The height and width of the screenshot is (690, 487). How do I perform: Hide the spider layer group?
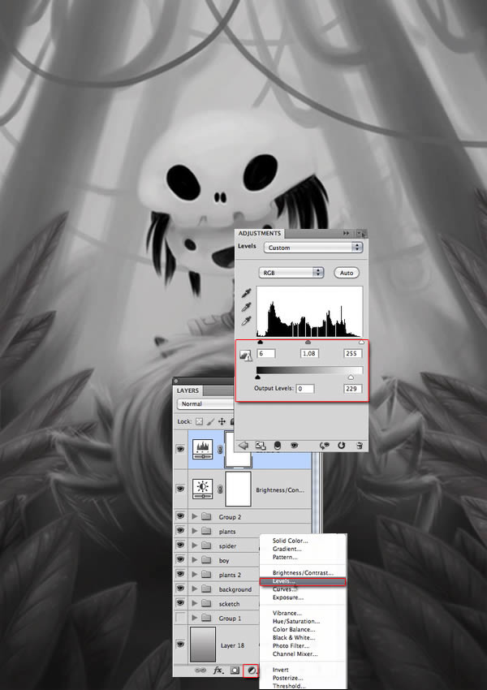pos(180,546)
